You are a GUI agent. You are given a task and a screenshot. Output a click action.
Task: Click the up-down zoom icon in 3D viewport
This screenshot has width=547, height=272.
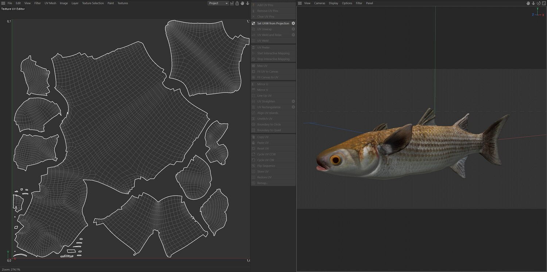click(x=534, y=3)
